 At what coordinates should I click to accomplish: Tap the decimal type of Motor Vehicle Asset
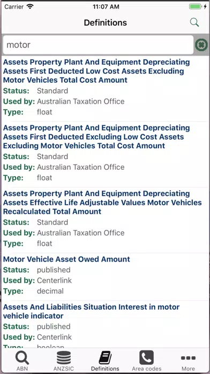(50, 291)
